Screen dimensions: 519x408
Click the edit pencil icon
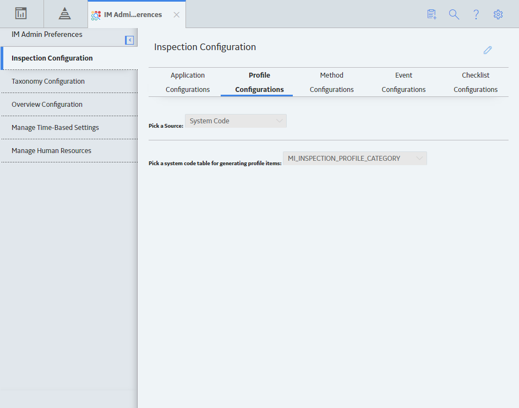coord(488,50)
